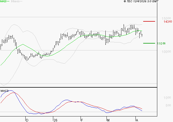The height and width of the screenshot is (122, 173).
Task: Click the 26 year marker on time axis
Action: (x=55, y=120)
